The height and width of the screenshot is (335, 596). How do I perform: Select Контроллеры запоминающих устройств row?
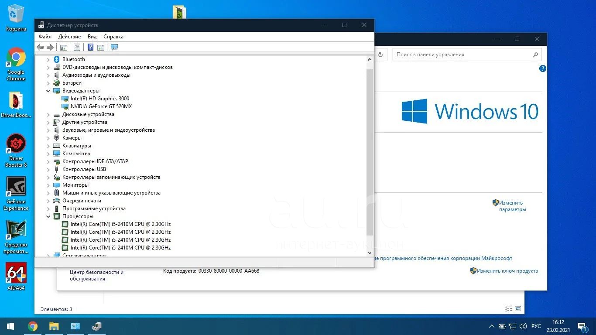(111, 177)
